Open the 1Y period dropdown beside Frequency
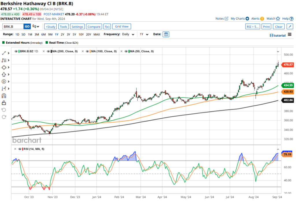Image resolution: width=296 pixels, height=201 pixels. (144, 34)
